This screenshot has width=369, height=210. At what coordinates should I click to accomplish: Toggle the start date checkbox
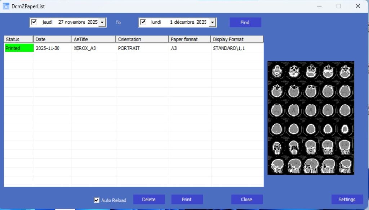click(34, 22)
